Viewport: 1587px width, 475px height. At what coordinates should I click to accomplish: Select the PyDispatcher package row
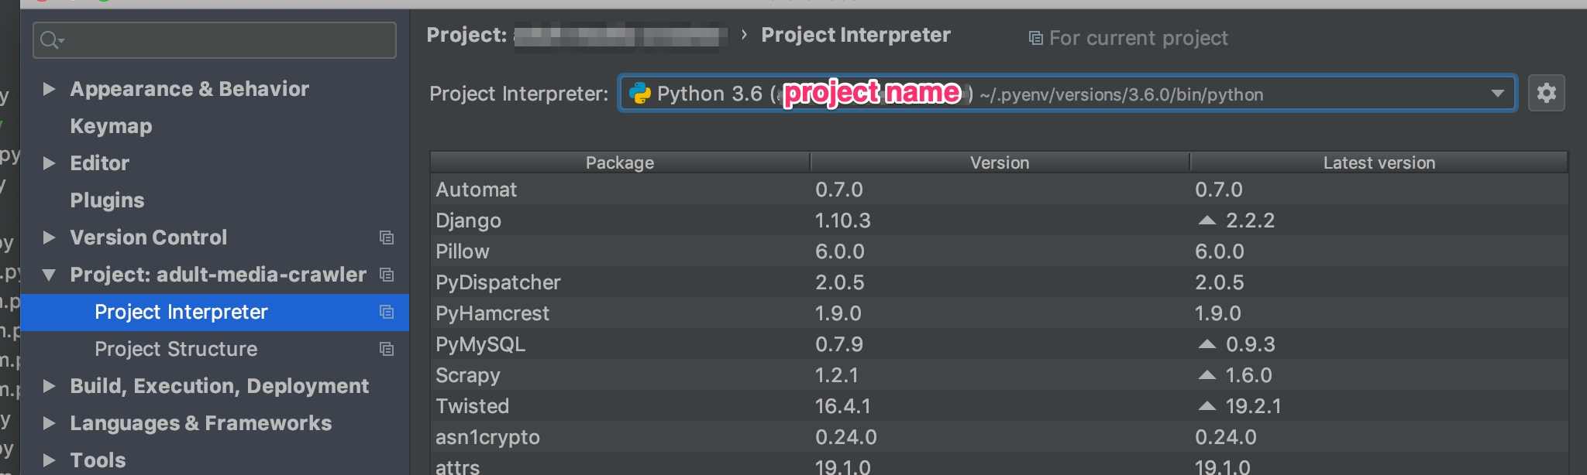[999, 282]
